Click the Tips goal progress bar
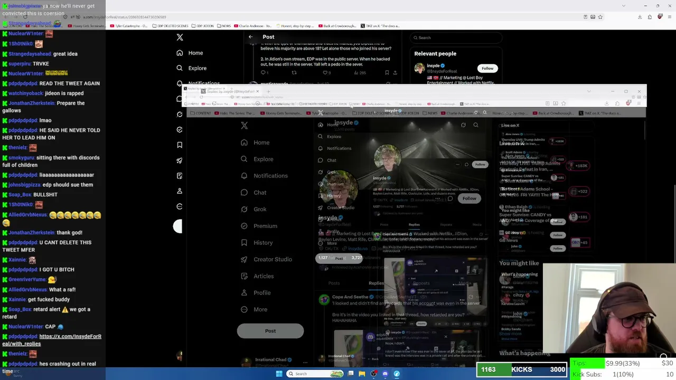The image size is (676, 380). (x=623, y=363)
